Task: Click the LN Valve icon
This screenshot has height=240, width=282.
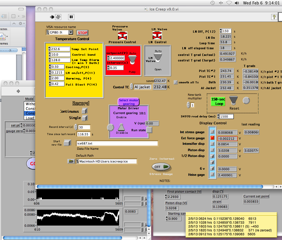Action: (x=157, y=35)
